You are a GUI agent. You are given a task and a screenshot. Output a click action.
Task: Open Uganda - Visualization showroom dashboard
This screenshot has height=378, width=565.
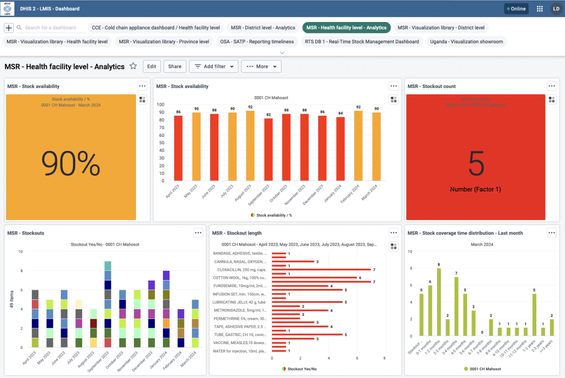467,42
